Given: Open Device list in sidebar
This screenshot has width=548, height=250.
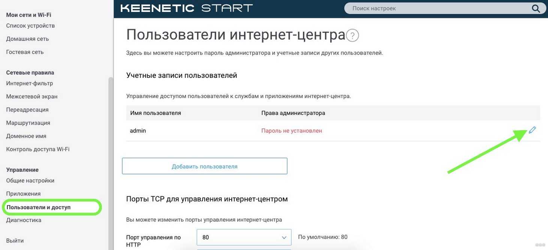Looking at the screenshot, I should [x=30, y=25].
